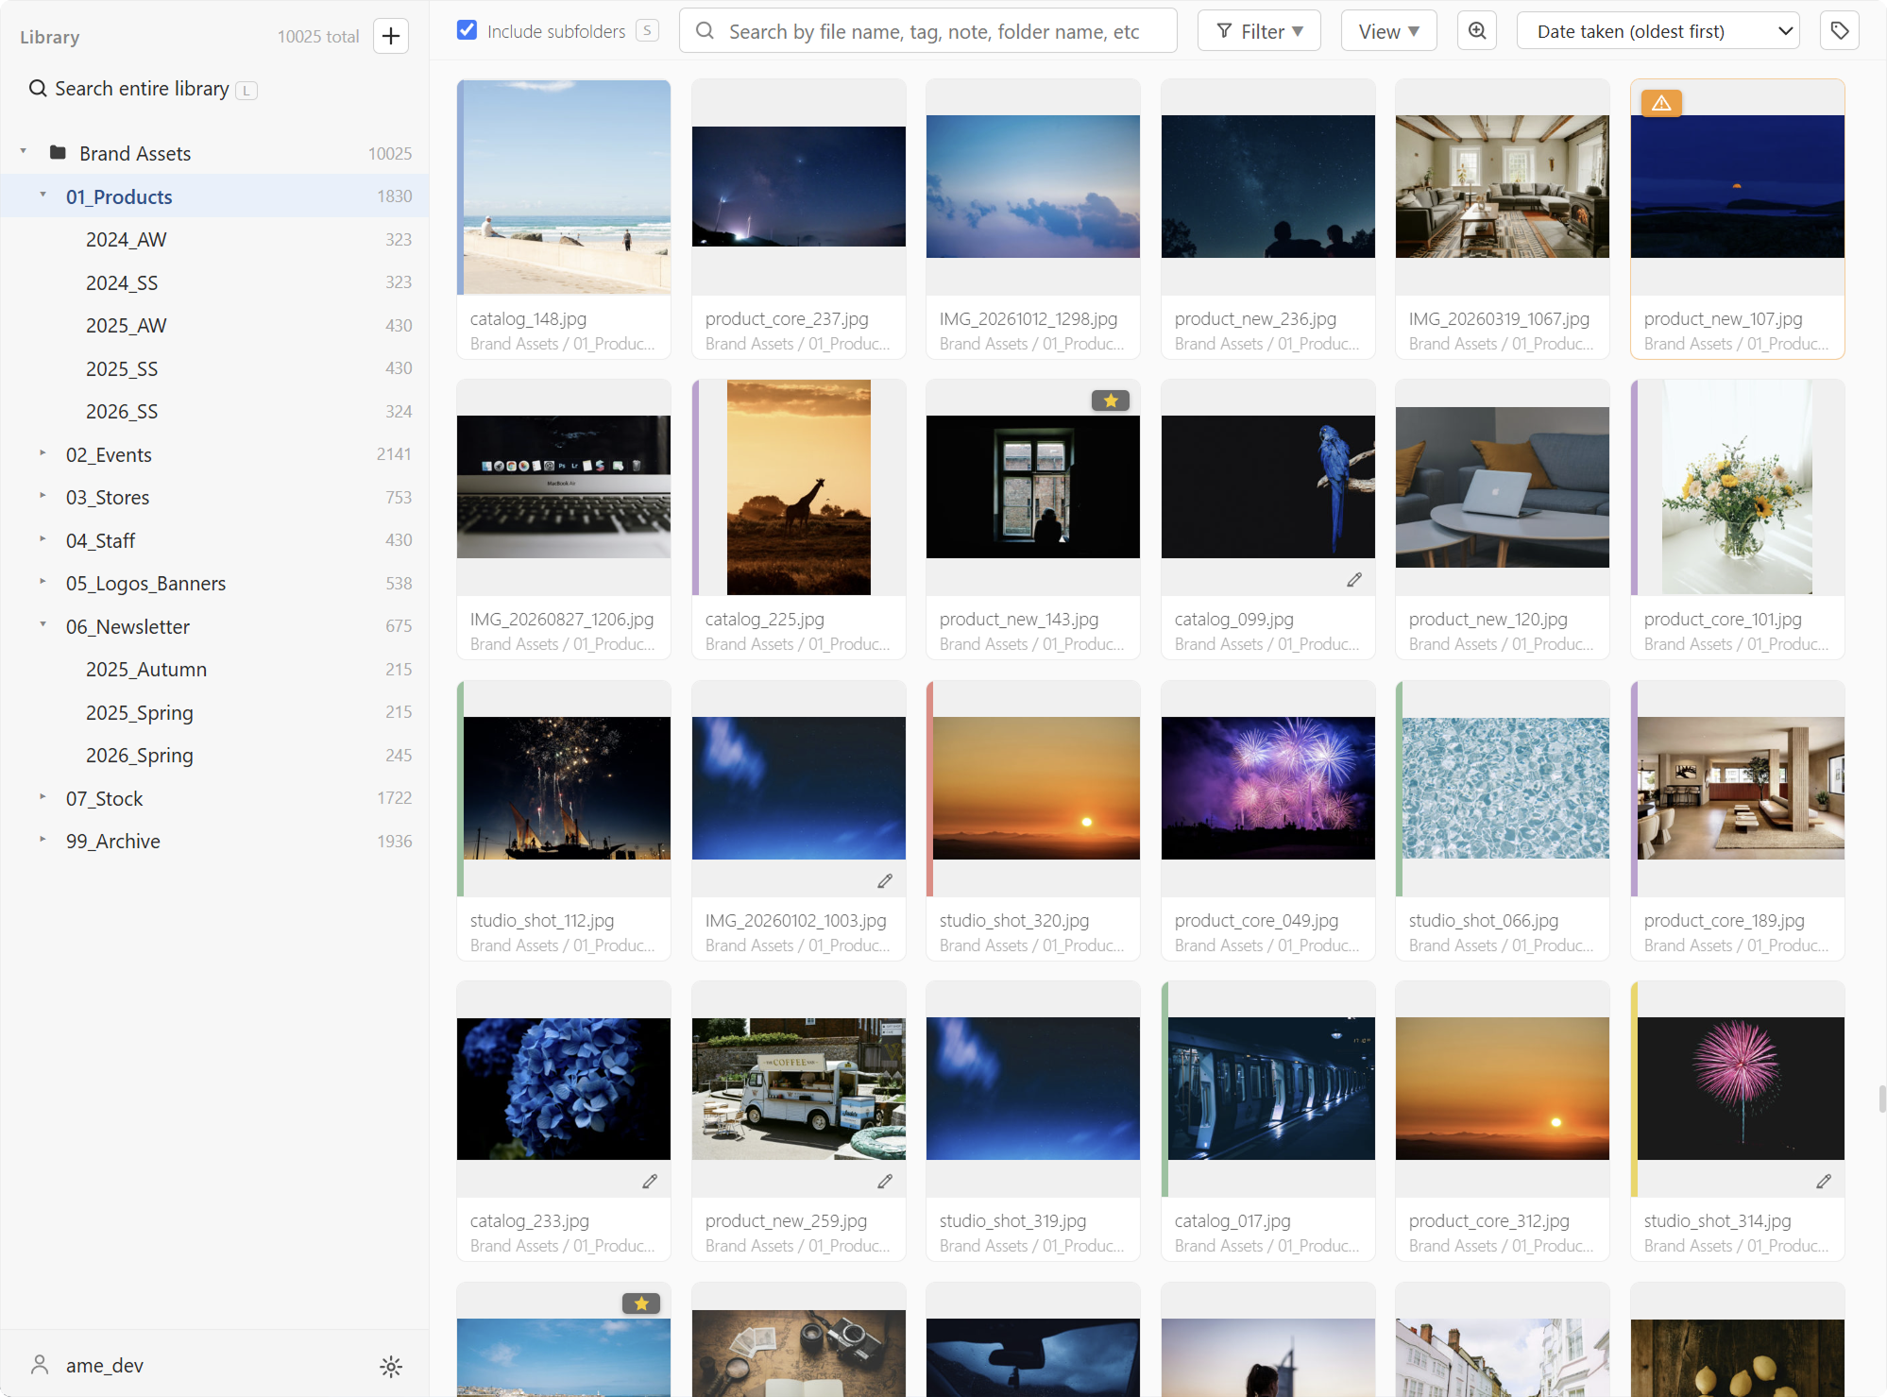Click the ame_dev user icon
The height and width of the screenshot is (1397, 1887).
point(40,1365)
